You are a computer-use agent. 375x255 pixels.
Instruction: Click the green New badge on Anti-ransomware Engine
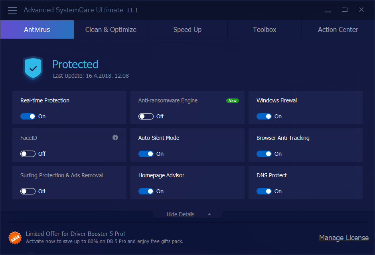233,100
